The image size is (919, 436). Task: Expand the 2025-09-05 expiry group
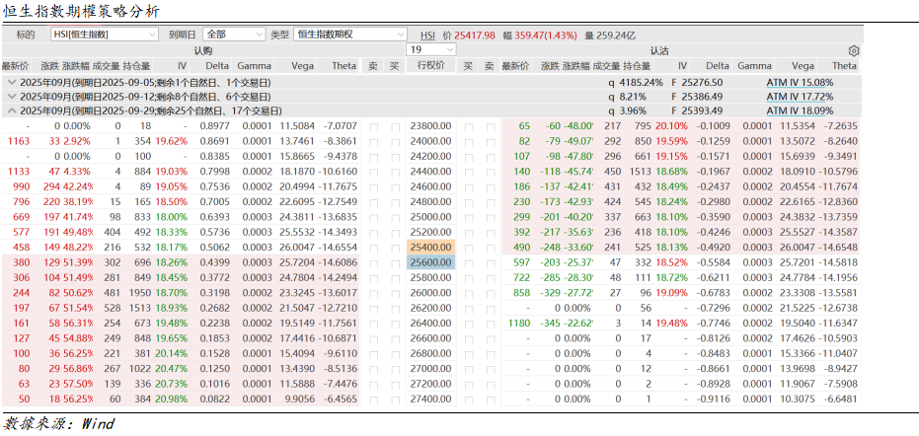[x=12, y=83]
